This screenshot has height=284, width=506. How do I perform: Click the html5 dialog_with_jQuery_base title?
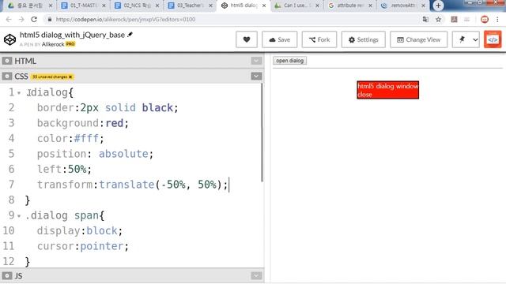[x=72, y=35]
